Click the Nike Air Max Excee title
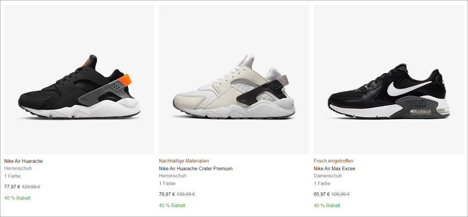The width and height of the screenshot is (468, 217). (x=334, y=169)
